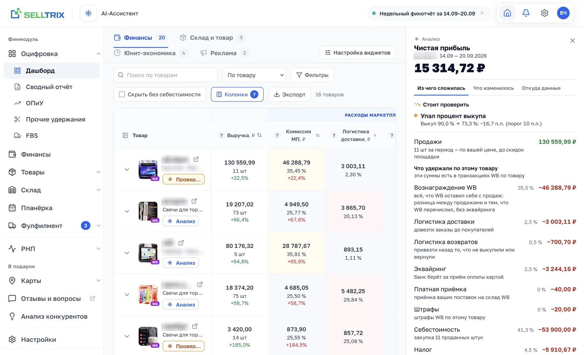Select the Что изменилось tab
This screenshot has width=584, height=355.
coord(493,88)
